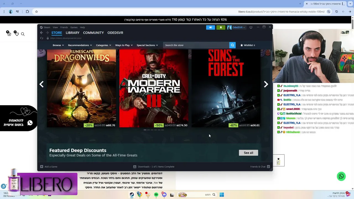
Task: Expand the Categories dropdown
Action: 103,45
